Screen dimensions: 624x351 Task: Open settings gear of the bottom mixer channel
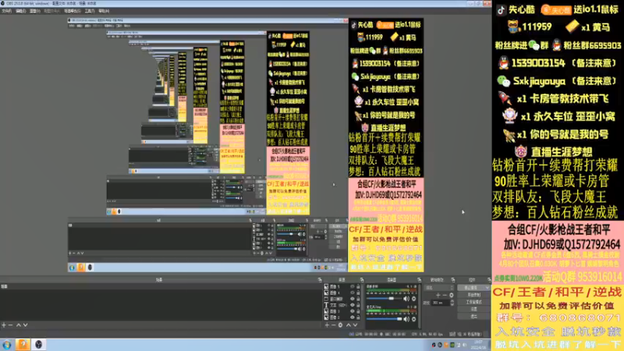(x=414, y=319)
